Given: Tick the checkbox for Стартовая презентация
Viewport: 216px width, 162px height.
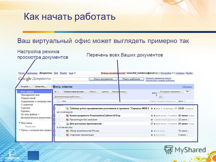Looking at the screenshot, I should (55, 135).
